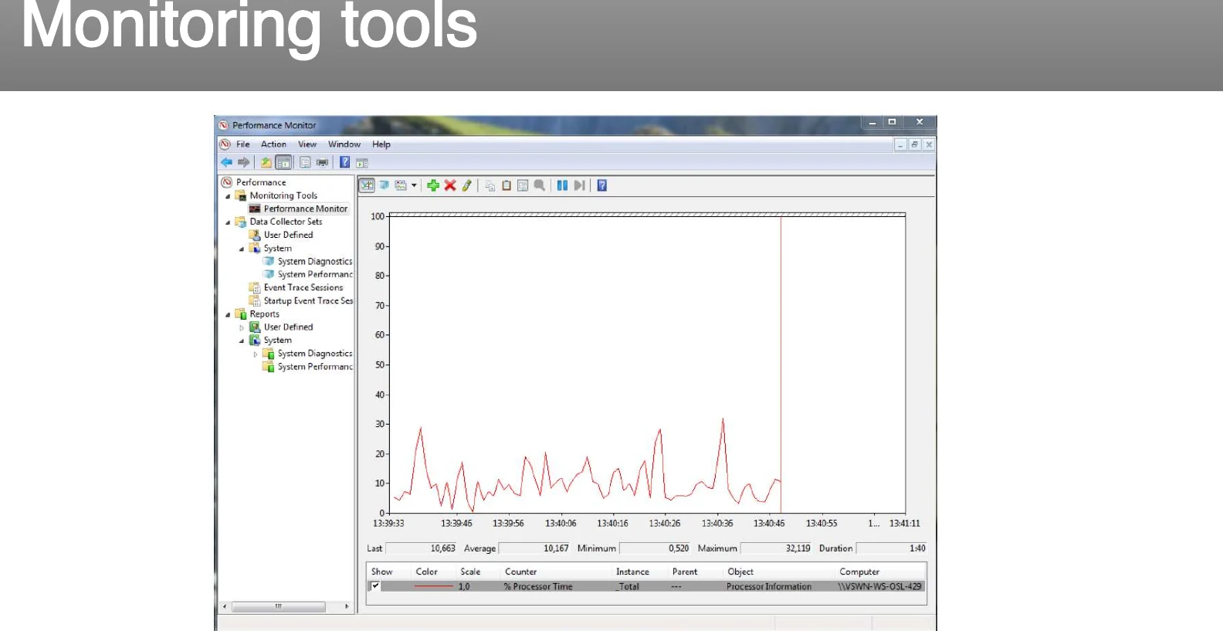Select Monitoring Tools in the tree
The image size is (1223, 631).
point(283,195)
